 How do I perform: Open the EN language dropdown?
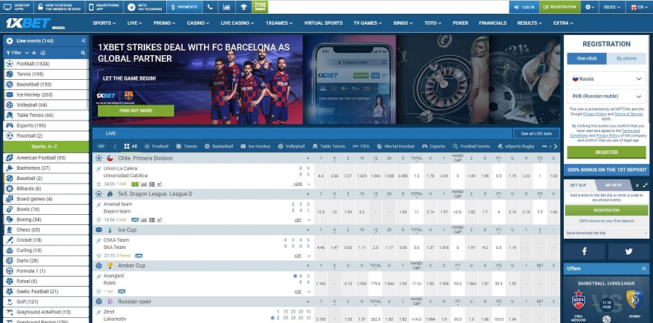639,7
